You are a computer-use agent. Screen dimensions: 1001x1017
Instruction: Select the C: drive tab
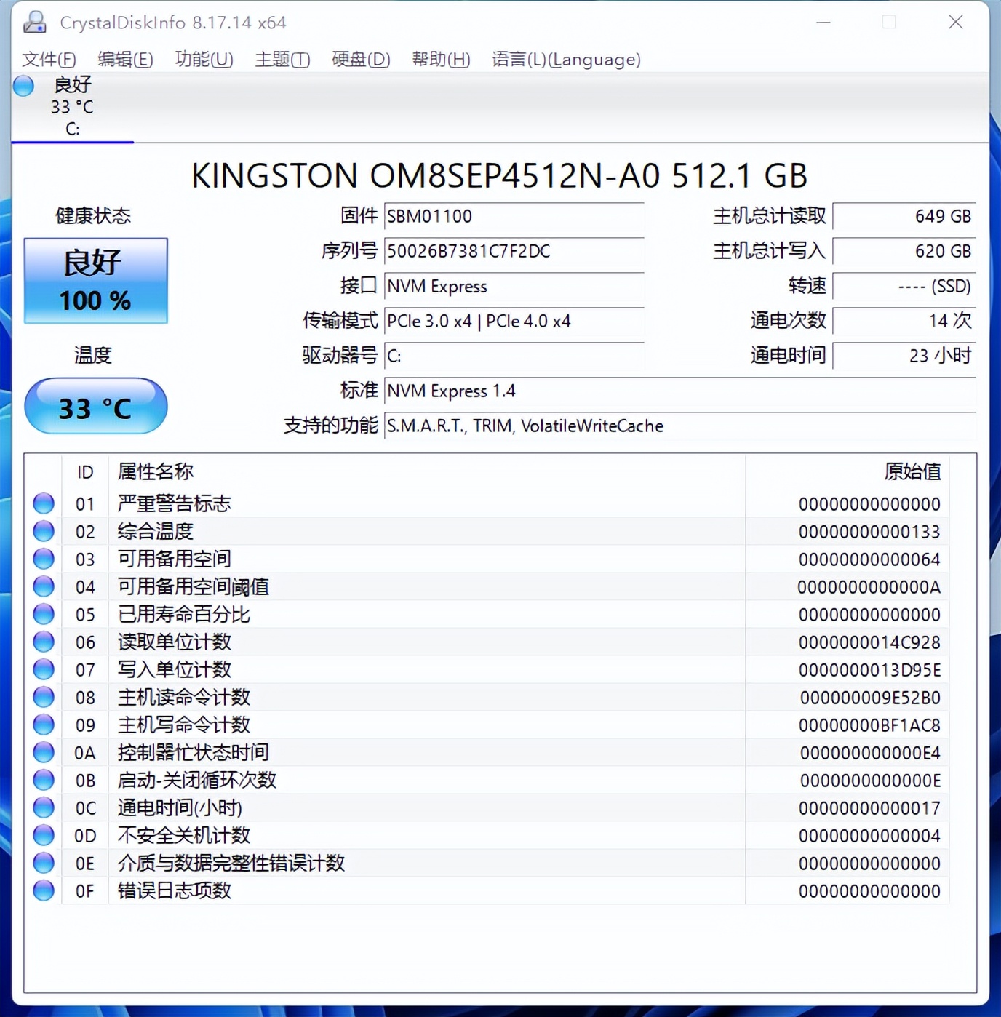(71, 108)
